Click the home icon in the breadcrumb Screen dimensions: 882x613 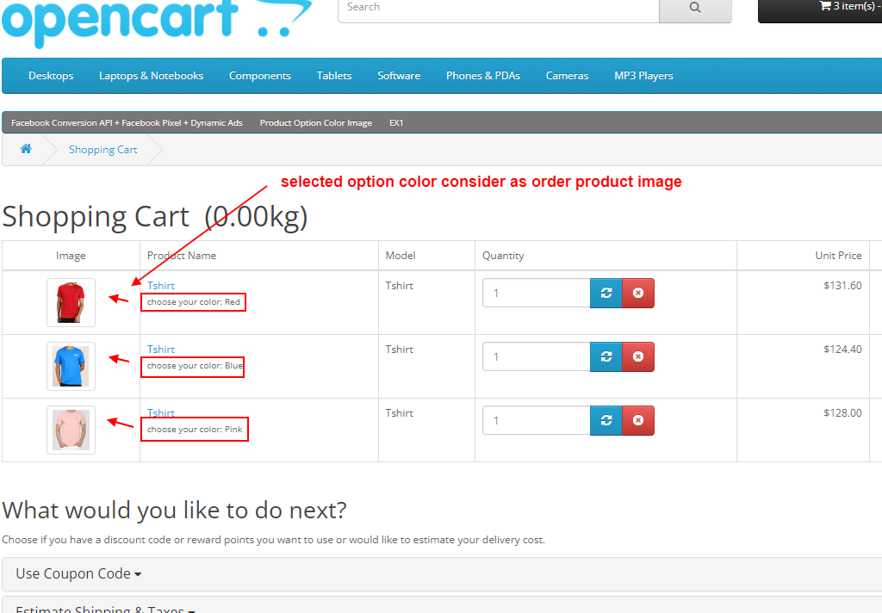pyautogui.click(x=25, y=148)
